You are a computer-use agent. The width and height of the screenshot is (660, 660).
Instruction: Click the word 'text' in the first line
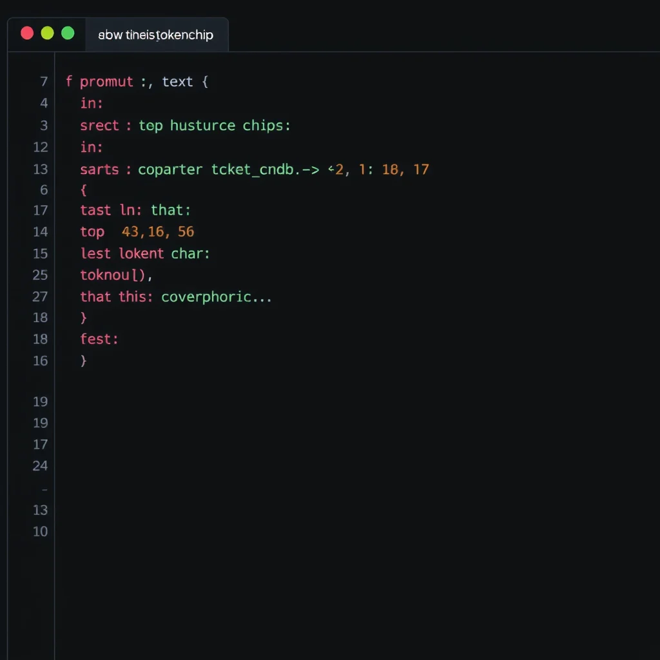click(x=177, y=81)
